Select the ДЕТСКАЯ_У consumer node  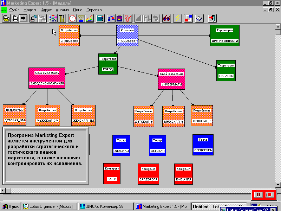pyautogui.click(x=144, y=116)
